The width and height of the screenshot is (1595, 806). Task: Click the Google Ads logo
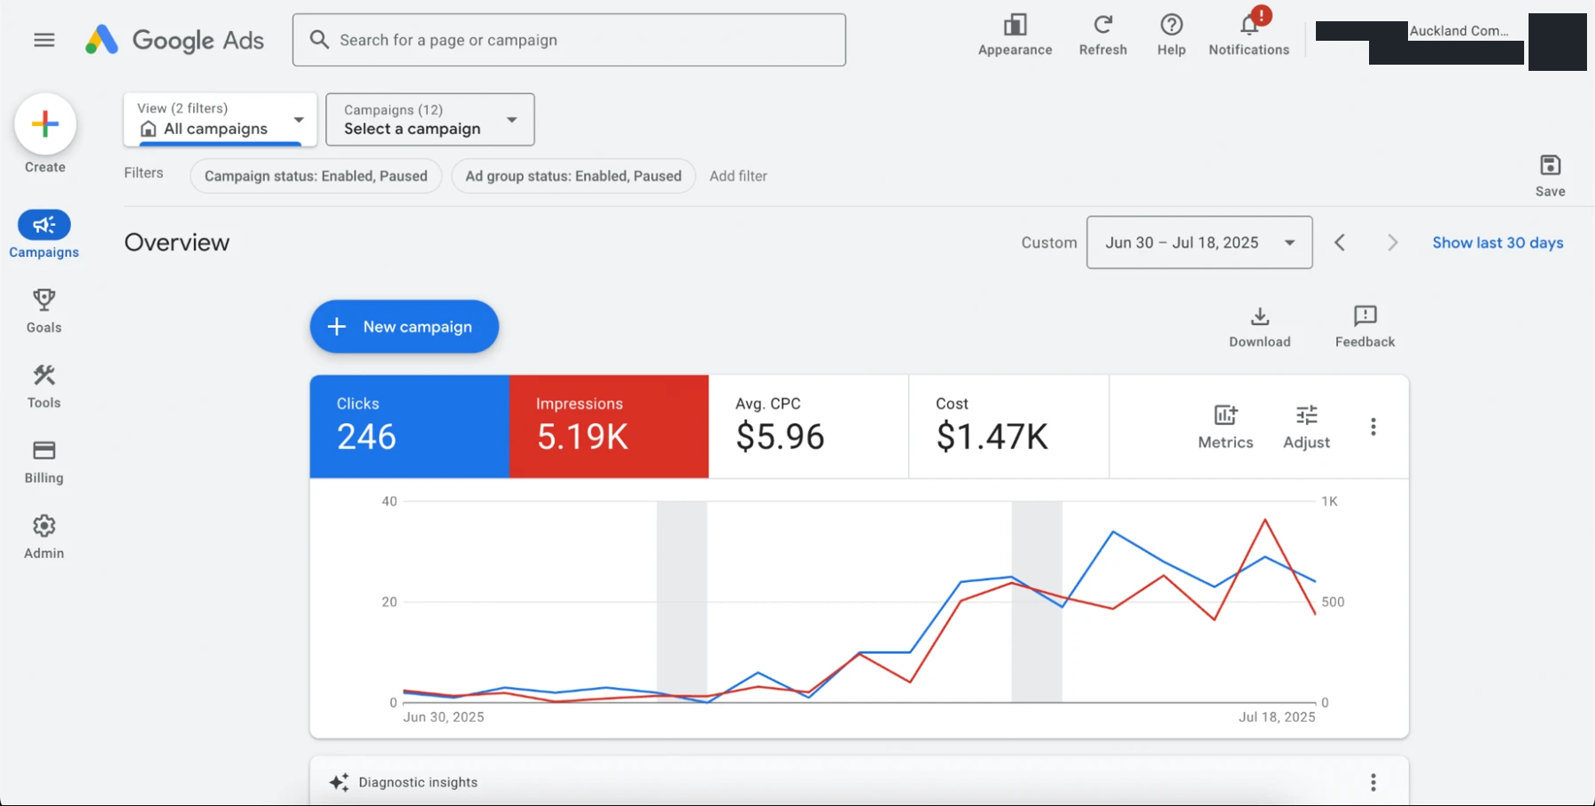coord(175,40)
